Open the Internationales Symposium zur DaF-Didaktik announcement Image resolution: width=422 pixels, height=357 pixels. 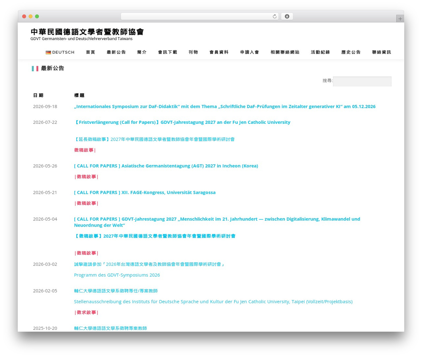pyautogui.click(x=225, y=106)
